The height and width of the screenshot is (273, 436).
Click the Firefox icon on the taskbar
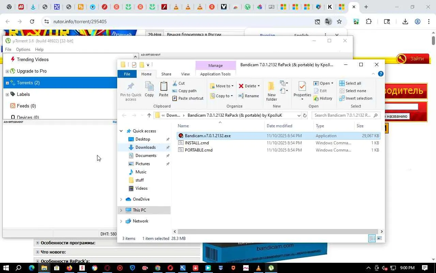(69, 268)
